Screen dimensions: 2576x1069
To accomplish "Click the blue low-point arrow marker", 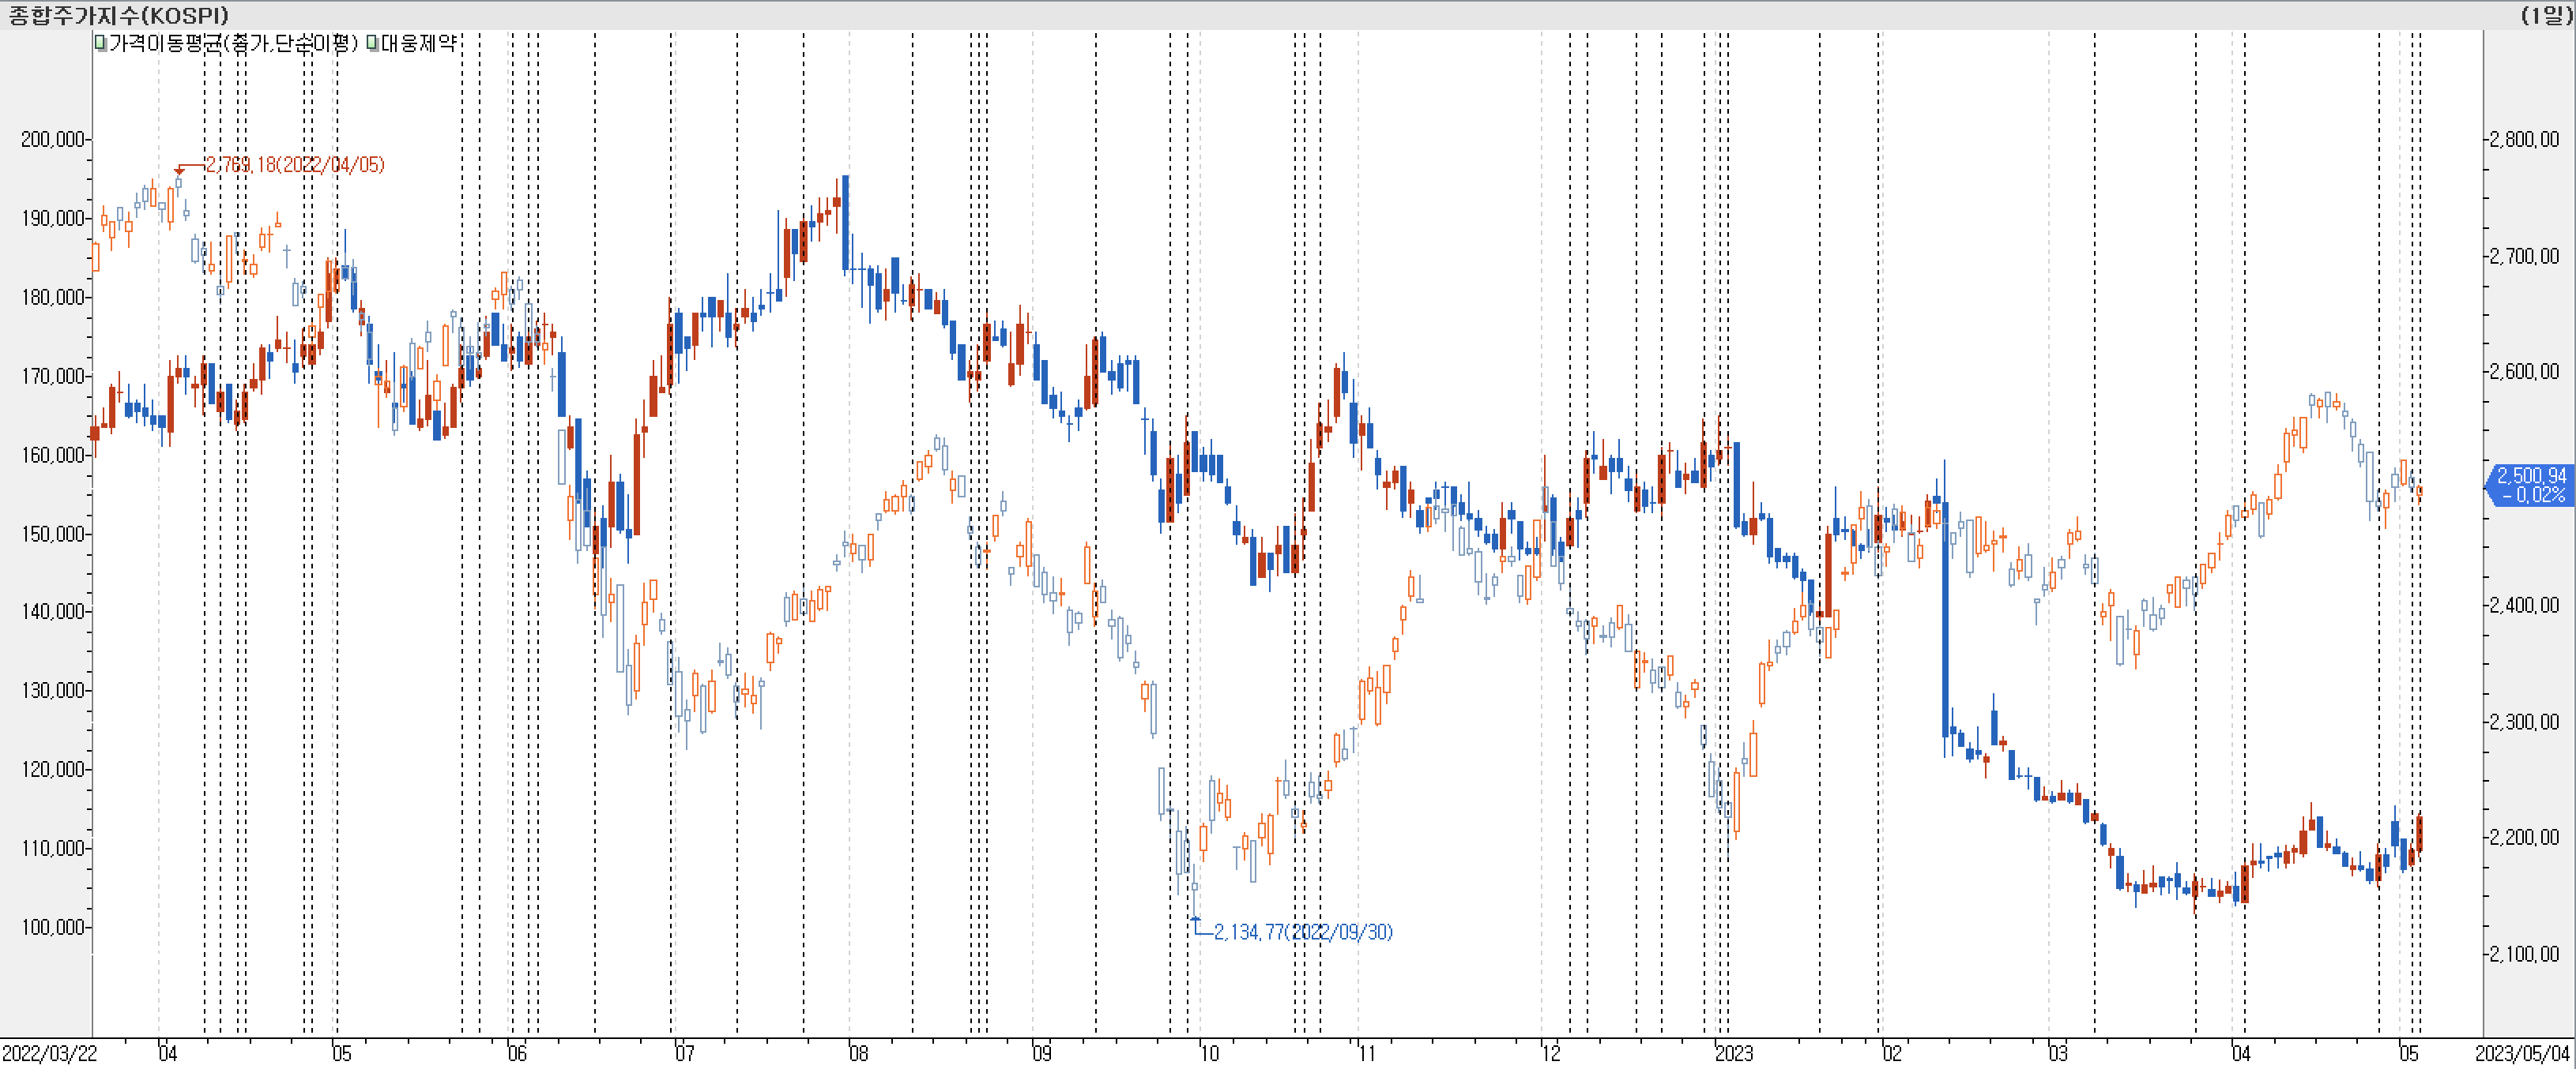I will coord(1195,919).
